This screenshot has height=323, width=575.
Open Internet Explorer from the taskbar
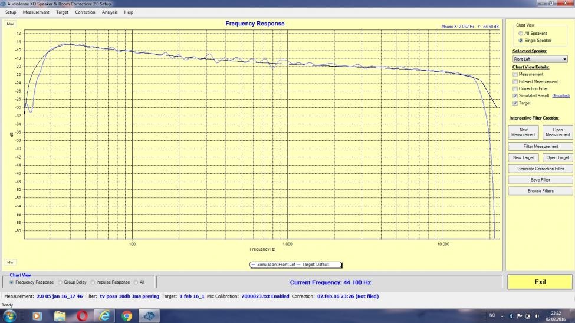tap(104, 316)
